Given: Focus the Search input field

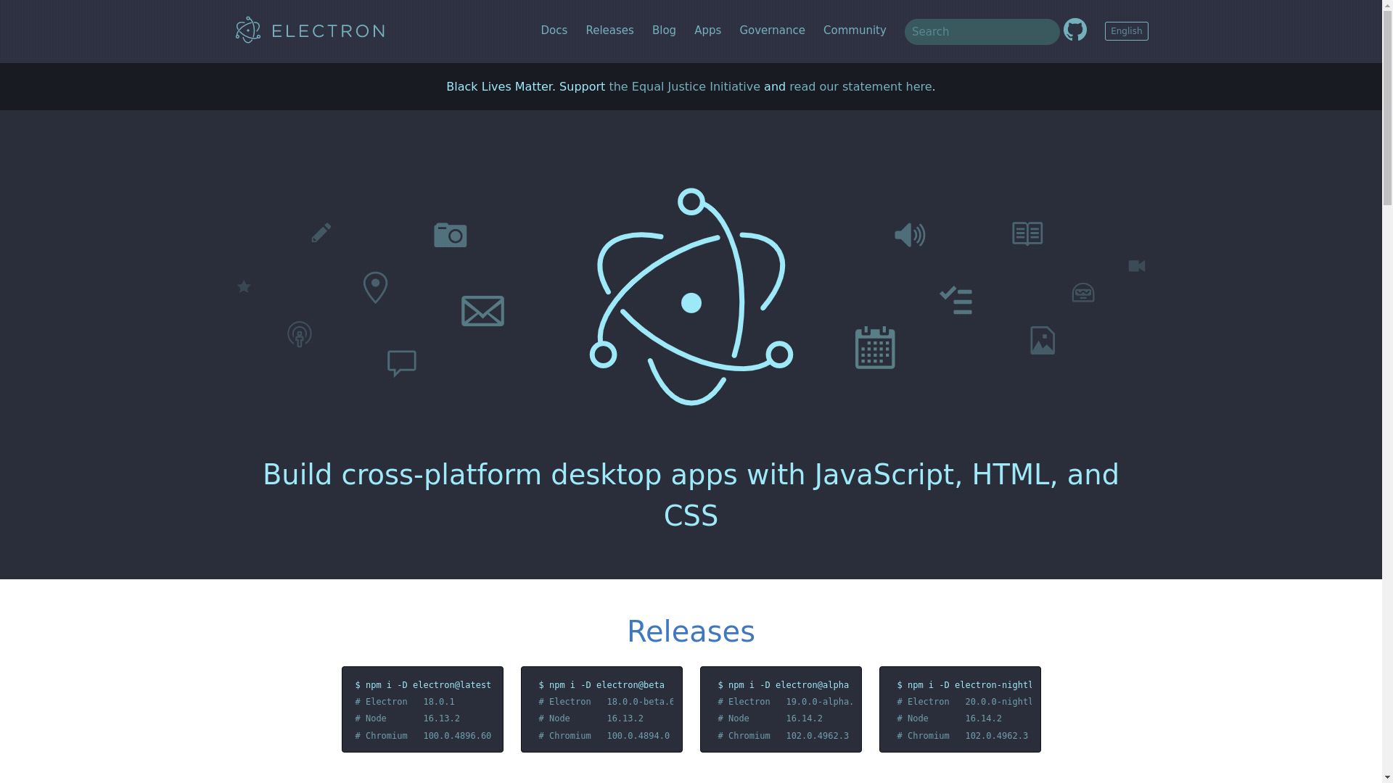Looking at the screenshot, I should [x=981, y=32].
